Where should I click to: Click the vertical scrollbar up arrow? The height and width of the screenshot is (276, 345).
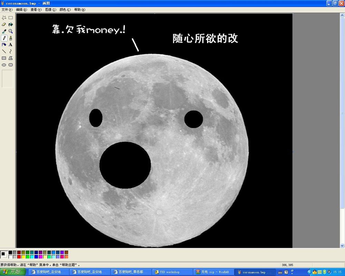point(342,16)
